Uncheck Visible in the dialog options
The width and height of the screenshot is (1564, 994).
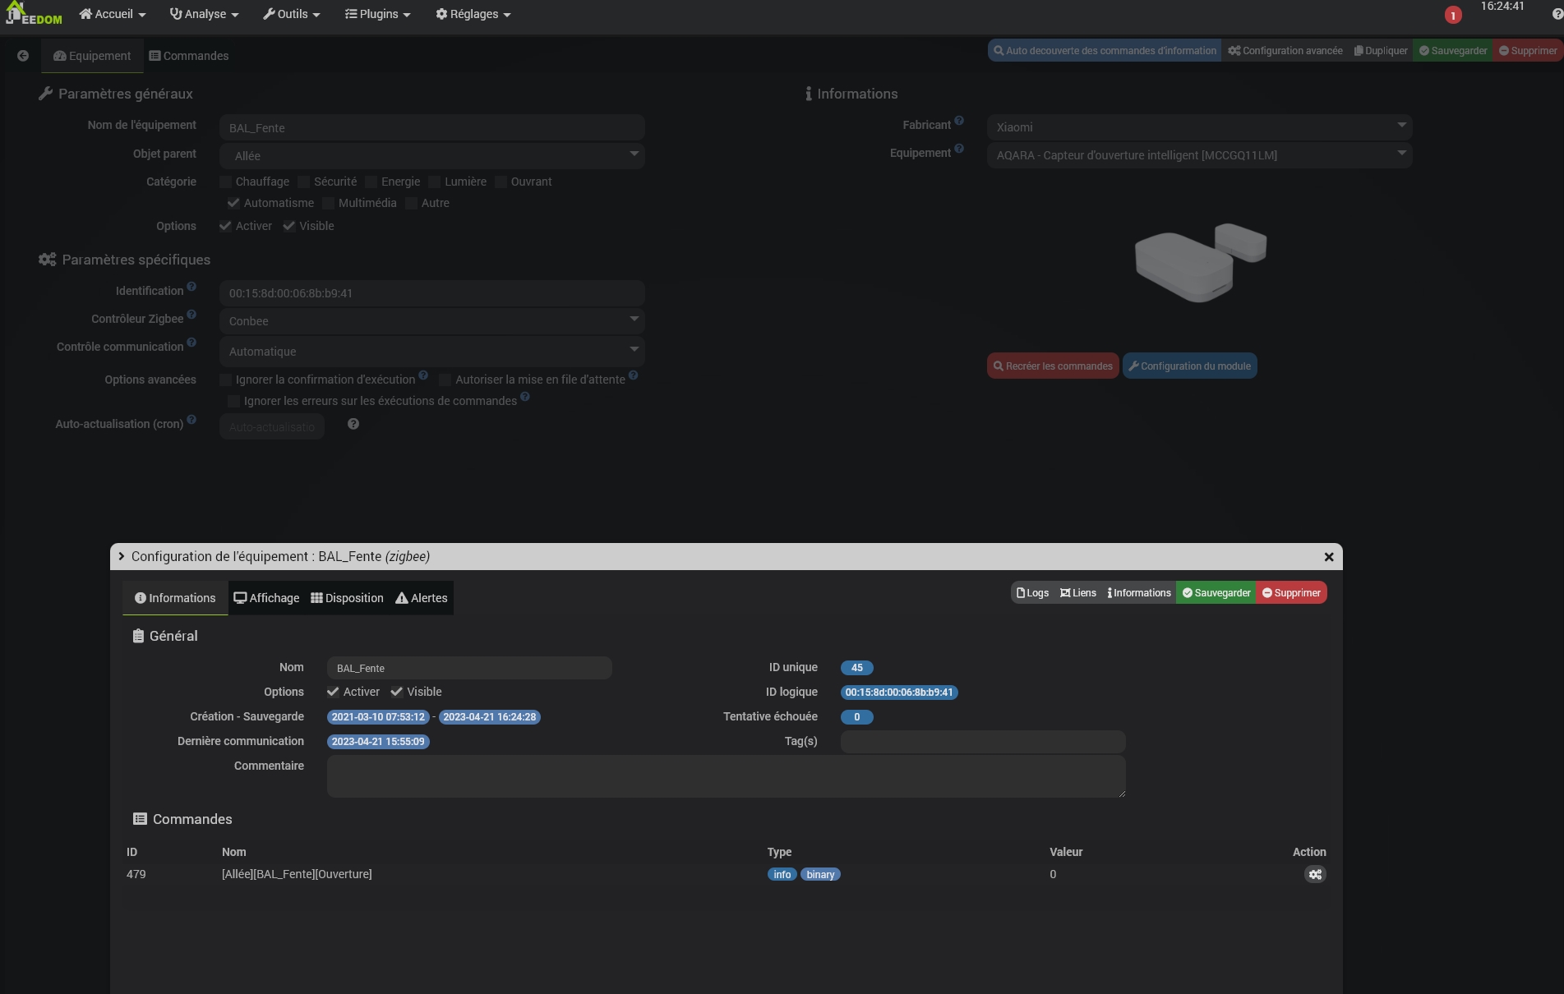click(397, 692)
